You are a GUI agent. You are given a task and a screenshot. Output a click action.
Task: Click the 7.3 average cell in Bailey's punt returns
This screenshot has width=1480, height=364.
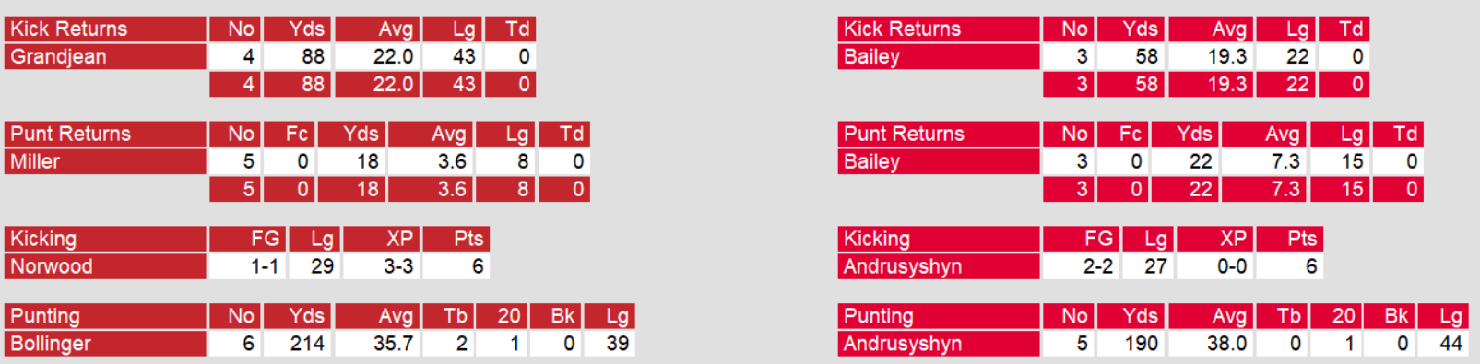(1264, 161)
